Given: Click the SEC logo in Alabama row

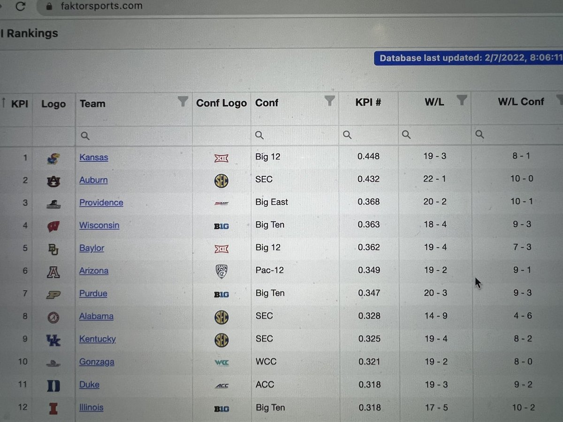Looking at the screenshot, I should point(221,317).
